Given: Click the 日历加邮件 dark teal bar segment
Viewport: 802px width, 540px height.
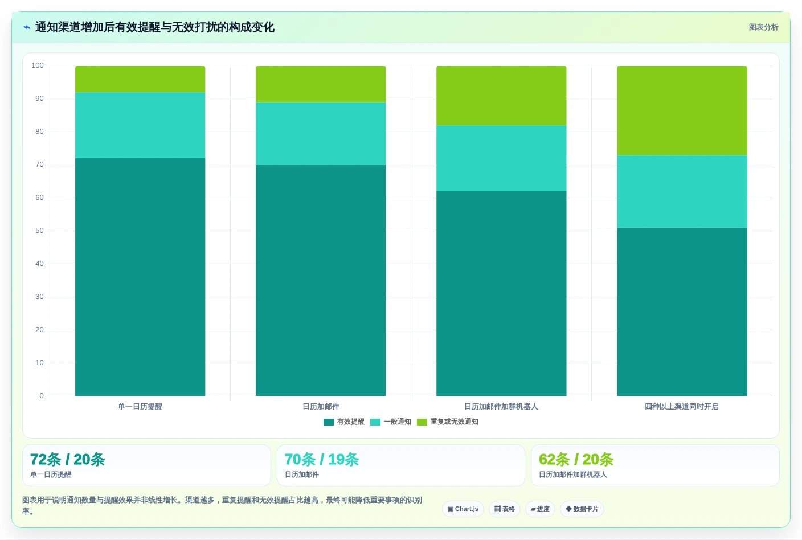Looking at the screenshot, I should (321, 280).
